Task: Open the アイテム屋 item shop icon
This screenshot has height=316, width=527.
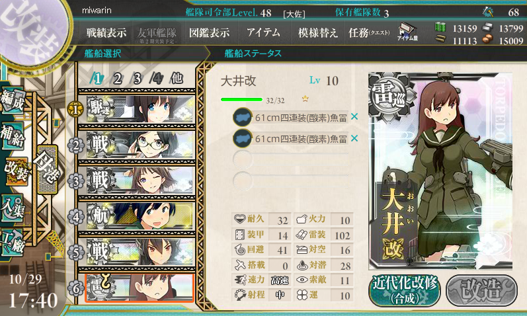Action: tap(407, 32)
